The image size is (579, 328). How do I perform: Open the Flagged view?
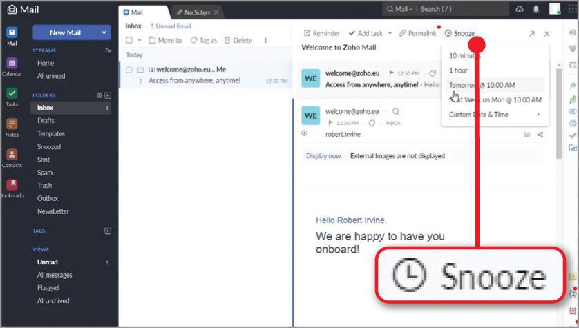[x=48, y=288]
